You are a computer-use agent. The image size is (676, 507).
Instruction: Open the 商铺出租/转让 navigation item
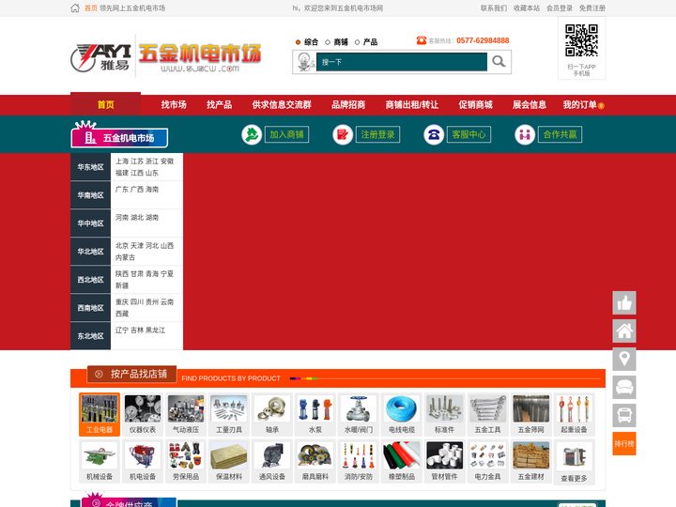412,105
